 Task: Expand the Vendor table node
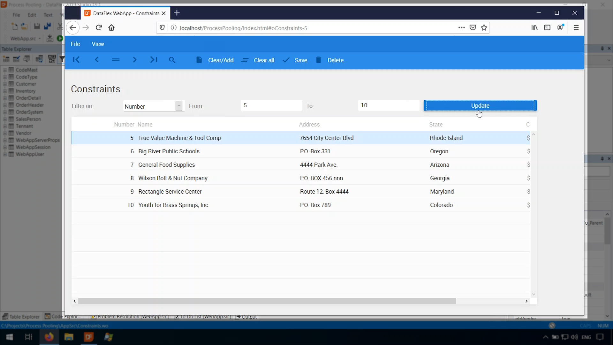pyautogui.click(x=5, y=133)
